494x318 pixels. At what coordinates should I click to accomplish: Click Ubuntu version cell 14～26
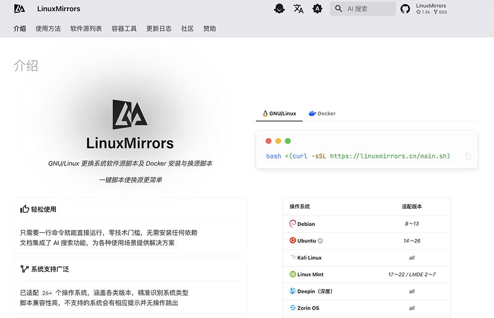pos(412,240)
